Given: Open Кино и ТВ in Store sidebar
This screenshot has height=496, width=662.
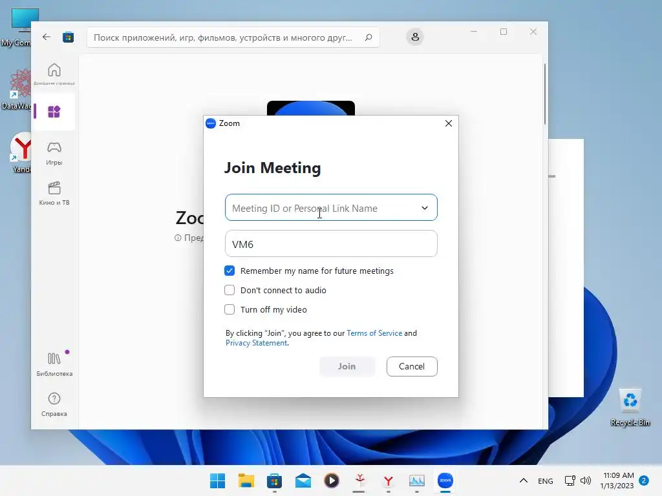Looking at the screenshot, I should [54, 194].
